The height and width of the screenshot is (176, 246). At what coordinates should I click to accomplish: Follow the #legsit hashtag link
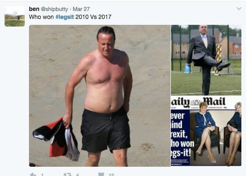(65, 17)
